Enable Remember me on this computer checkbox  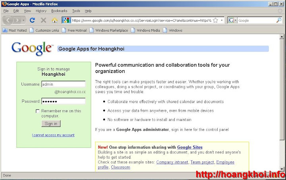point(38,111)
